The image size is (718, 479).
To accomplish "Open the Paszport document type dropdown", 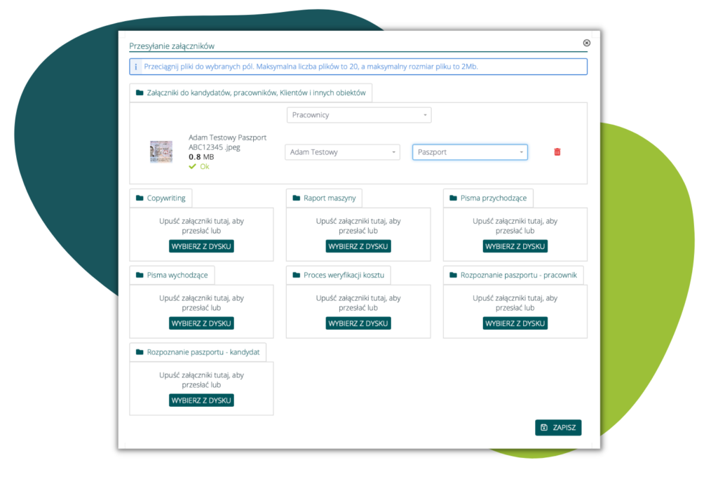I will (470, 152).
